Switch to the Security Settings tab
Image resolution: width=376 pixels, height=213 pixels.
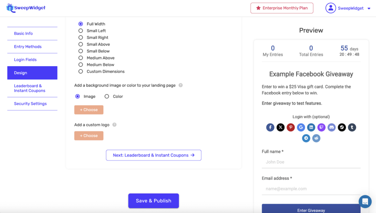click(30, 104)
